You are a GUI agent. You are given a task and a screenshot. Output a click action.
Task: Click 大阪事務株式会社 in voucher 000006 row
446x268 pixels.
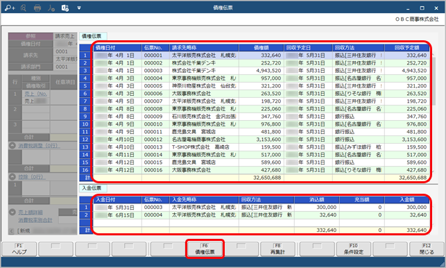[x=204, y=94]
